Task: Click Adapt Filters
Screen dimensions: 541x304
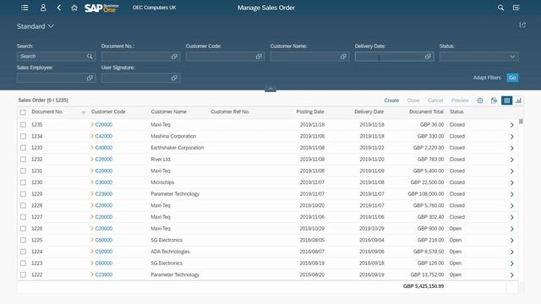Action: [x=487, y=78]
